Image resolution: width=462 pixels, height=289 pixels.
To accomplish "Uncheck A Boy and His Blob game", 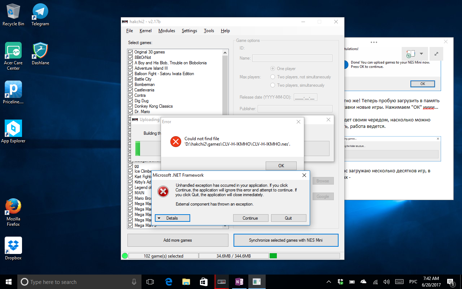I will (131, 63).
